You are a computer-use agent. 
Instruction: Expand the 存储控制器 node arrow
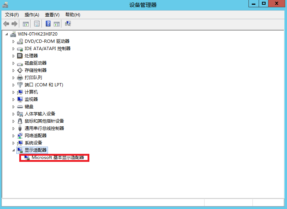click(x=13, y=70)
